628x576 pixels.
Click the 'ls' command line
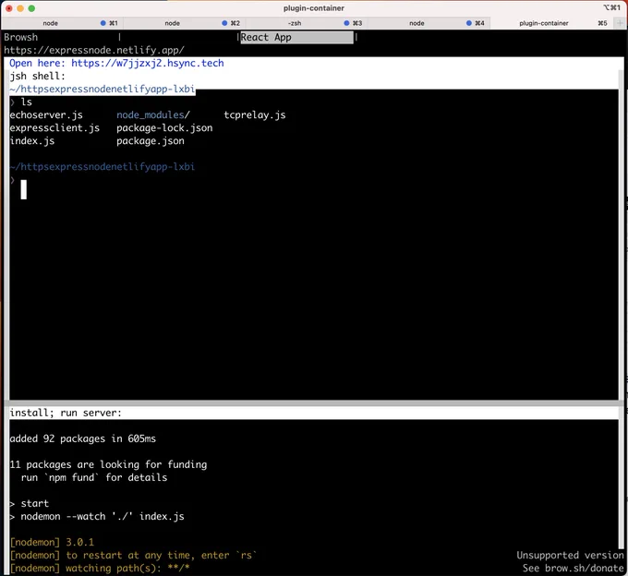click(x=21, y=102)
